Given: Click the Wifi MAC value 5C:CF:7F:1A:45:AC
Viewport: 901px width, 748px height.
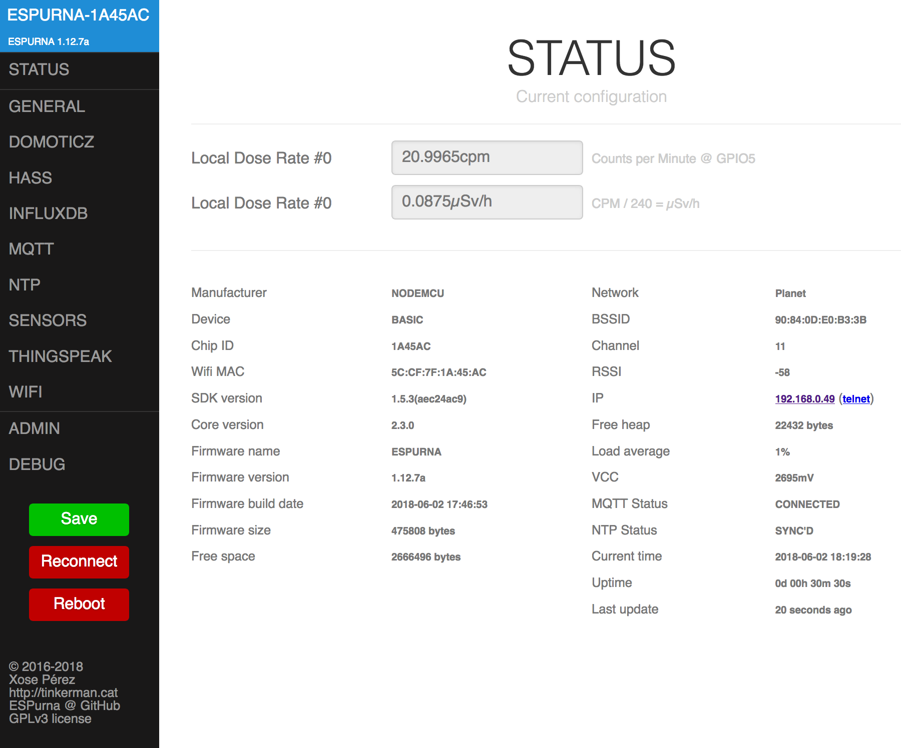Looking at the screenshot, I should click(x=439, y=372).
